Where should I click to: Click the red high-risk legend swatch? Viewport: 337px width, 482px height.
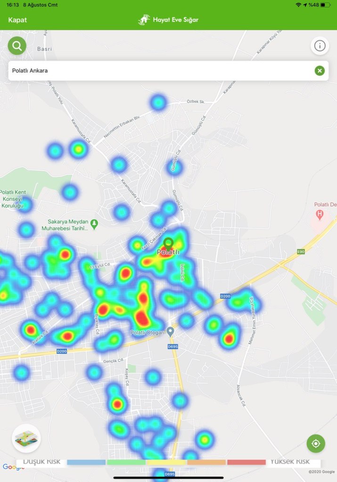247,462
